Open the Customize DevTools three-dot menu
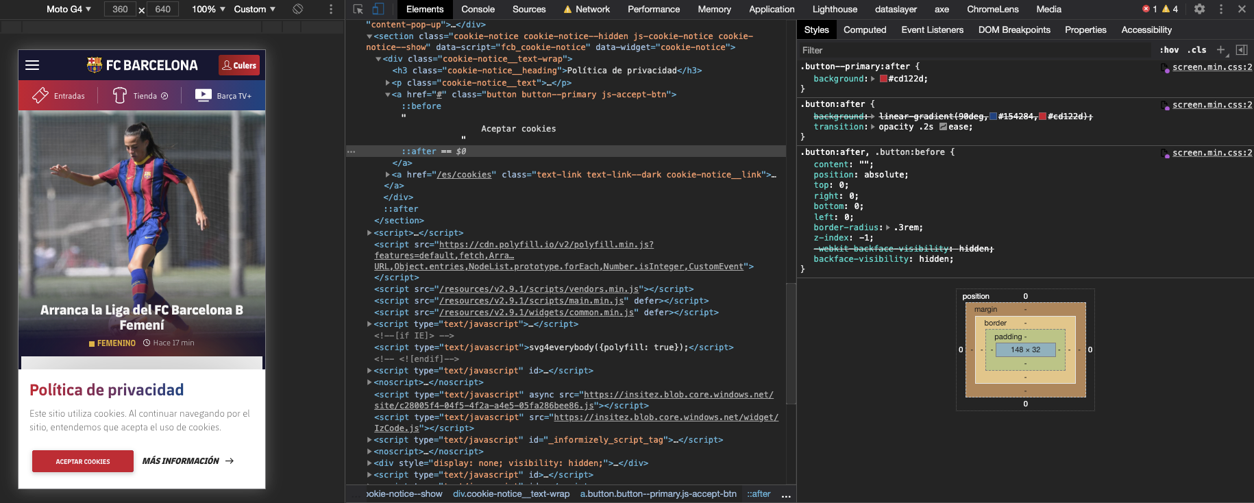Image resolution: width=1254 pixels, height=503 pixels. [x=1221, y=9]
